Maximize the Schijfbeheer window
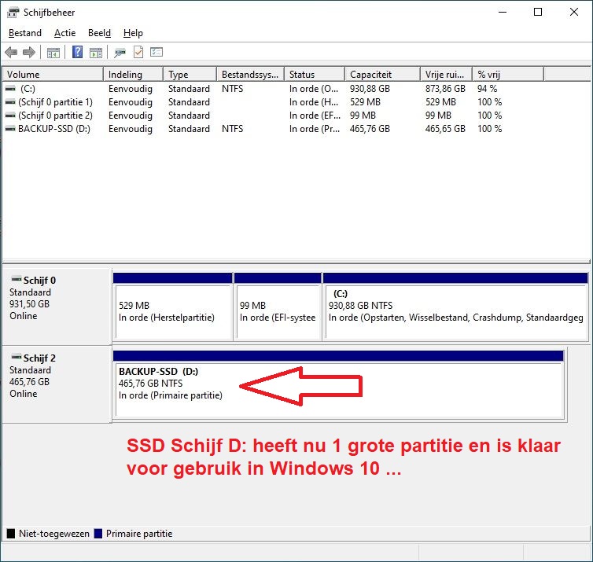The height and width of the screenshot is (562, 593). tap(538, 12)
